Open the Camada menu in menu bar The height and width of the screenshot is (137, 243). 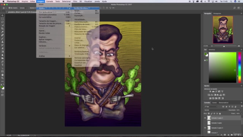point(49,2)
